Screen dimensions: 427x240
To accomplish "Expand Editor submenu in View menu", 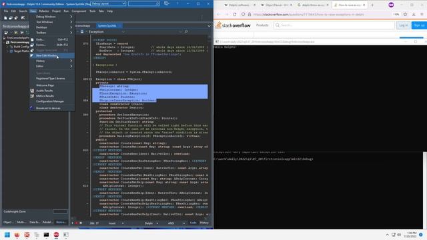I will pos(71,66).
